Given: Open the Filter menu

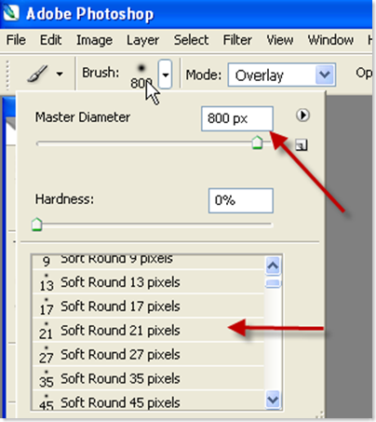Looking at the screenshot, I should pyautogui.click(x=237, y=40).
